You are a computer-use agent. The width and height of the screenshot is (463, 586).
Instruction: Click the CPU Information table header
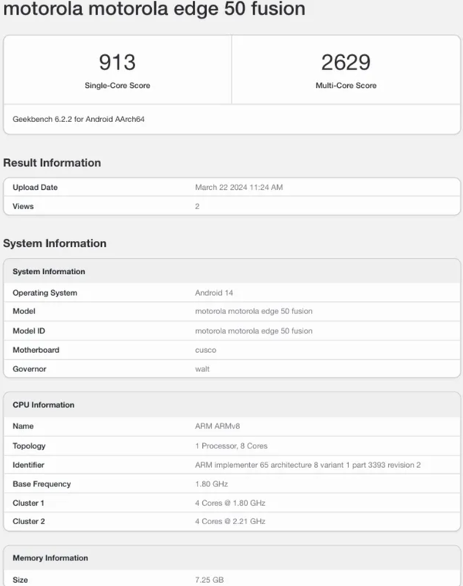click(x=44, y=405)
